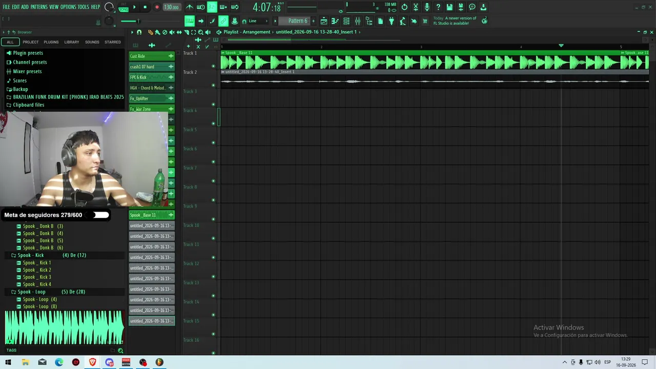The width and height of the screenshot is (656, 369).
Task: Click the tempo 130.000 field
Action: coord(171,7)
